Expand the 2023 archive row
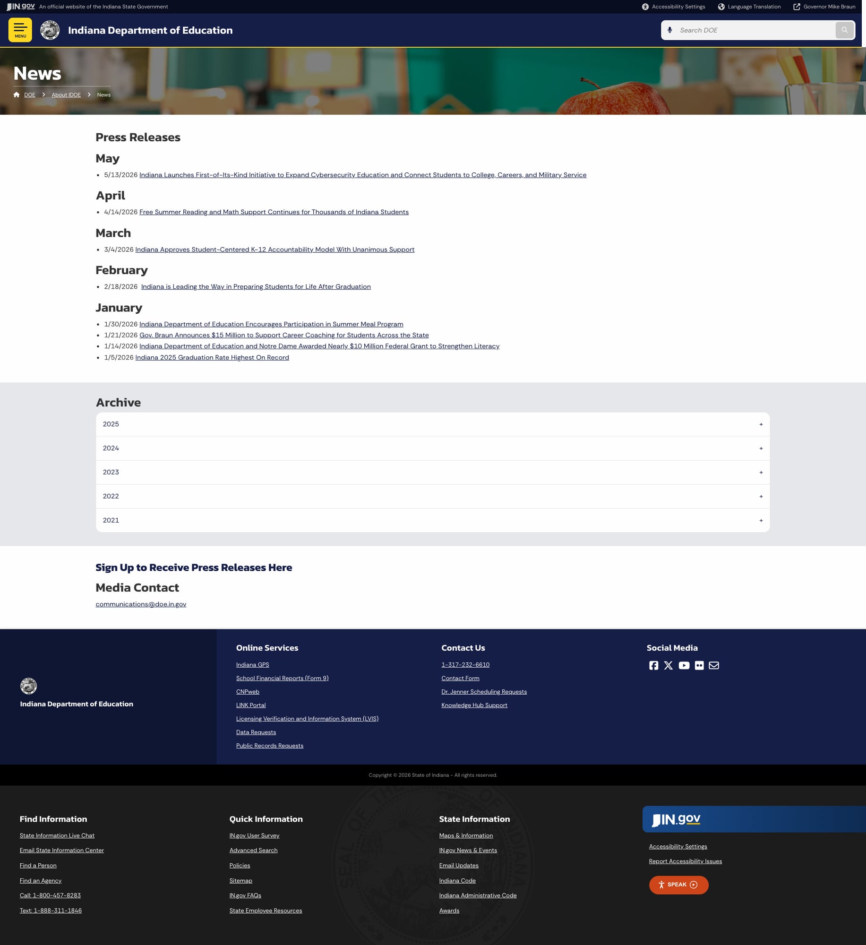This screenshot has width=866, height=945. click(x=433, y=472)
